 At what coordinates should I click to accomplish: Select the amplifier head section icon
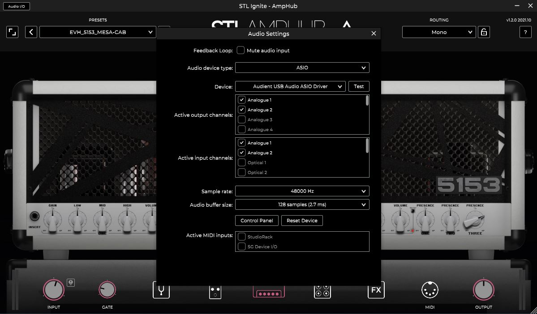269,293
